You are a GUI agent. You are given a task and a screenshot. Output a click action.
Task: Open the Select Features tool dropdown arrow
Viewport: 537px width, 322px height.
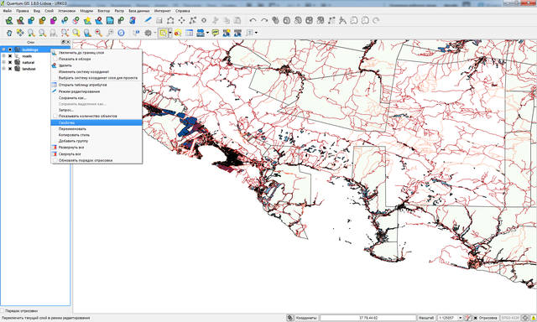[x=170, y=33]
